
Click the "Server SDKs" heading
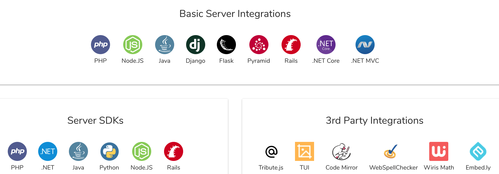(95, 120)
